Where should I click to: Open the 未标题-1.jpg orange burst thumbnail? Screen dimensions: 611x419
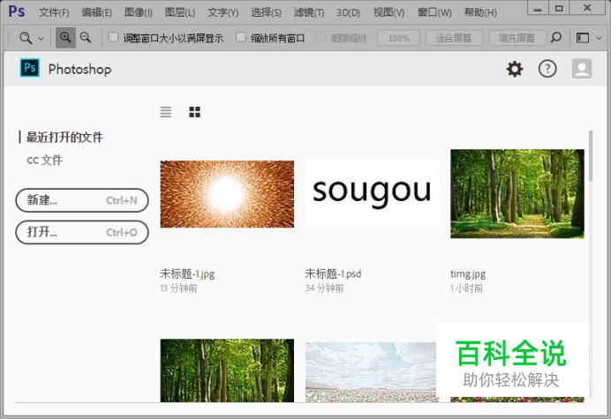[x=227, y=194]
